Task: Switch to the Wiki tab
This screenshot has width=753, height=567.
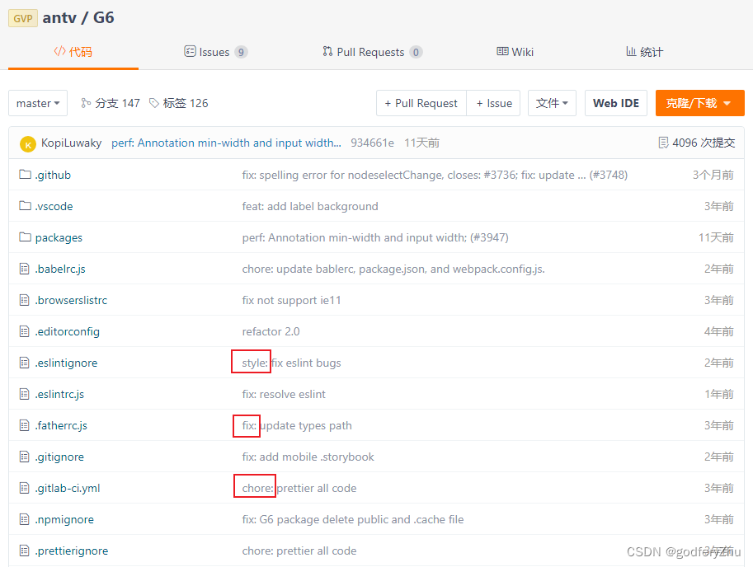Action: pos(515,52)
